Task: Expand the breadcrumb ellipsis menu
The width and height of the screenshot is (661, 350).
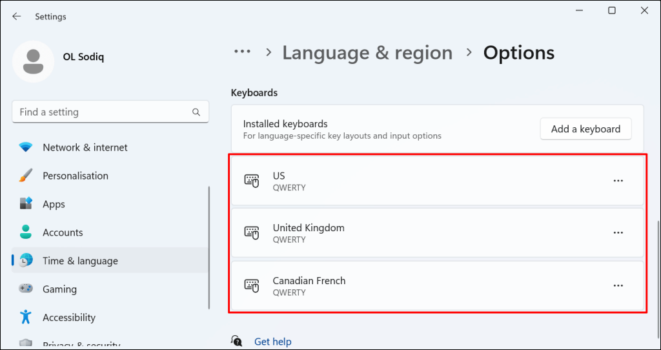Action: pyautogui.click(x=242, y=52)
